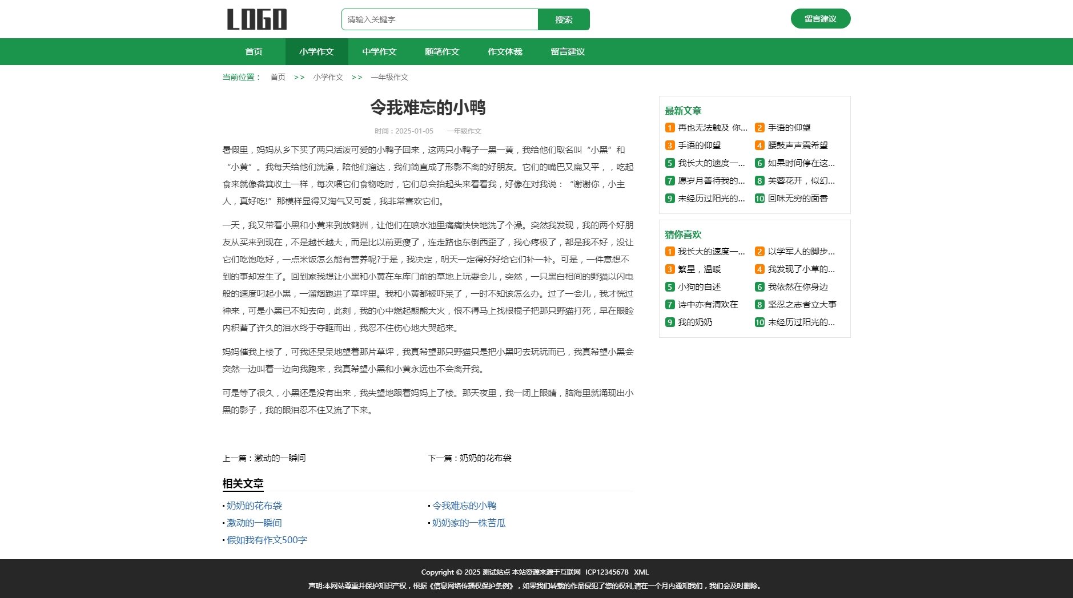
Task: Open 随笔作文 in the navigation bar
Action: click(442, 52)
